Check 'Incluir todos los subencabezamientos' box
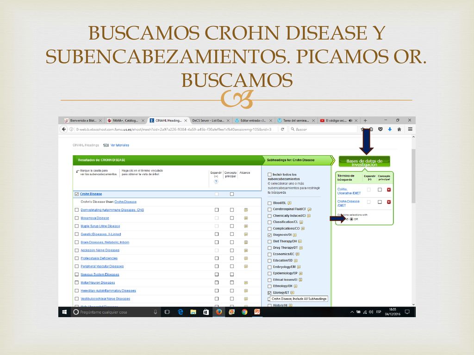 tap(269, 174)
